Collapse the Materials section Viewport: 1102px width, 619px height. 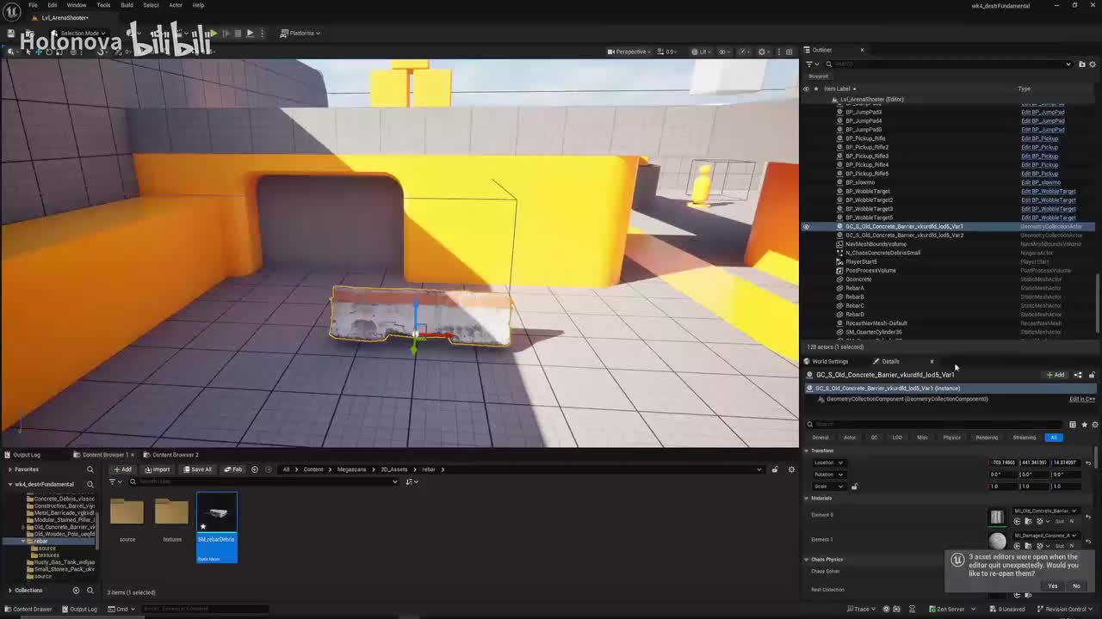click(x=807, y=498)
